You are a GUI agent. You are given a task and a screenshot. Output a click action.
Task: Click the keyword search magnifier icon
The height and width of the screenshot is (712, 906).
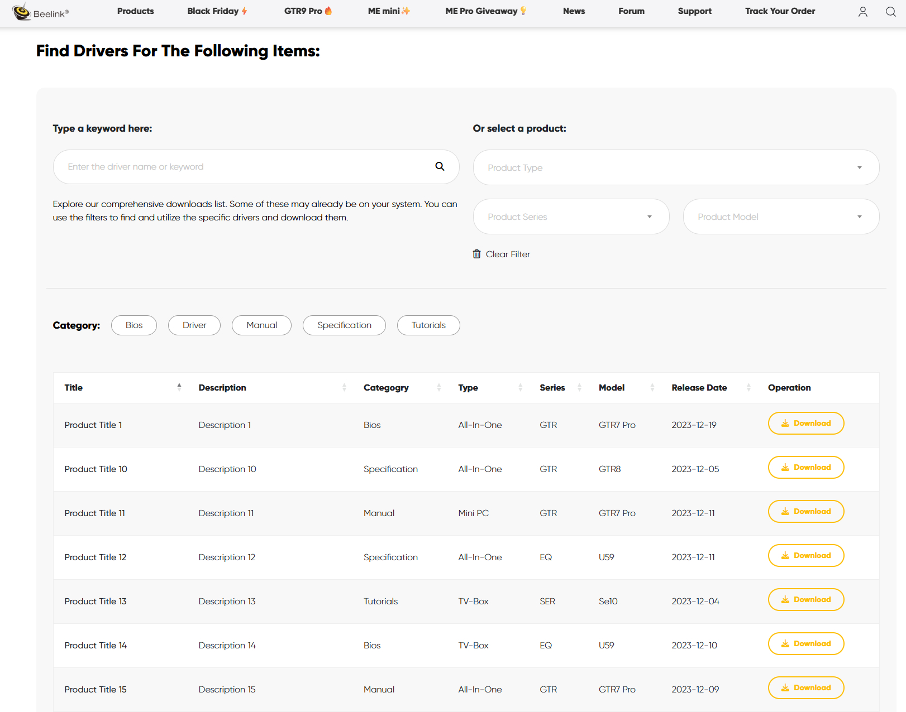coord(440,166)
